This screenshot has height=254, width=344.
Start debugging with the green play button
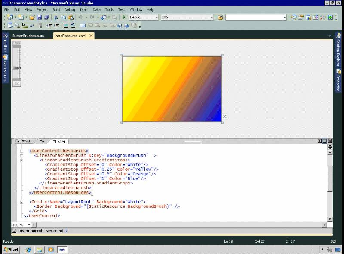[x=124, y=17]
